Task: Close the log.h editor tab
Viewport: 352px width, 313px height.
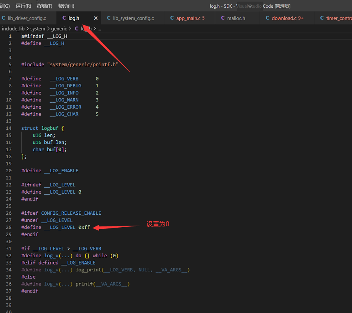Action: click(96, 18)
